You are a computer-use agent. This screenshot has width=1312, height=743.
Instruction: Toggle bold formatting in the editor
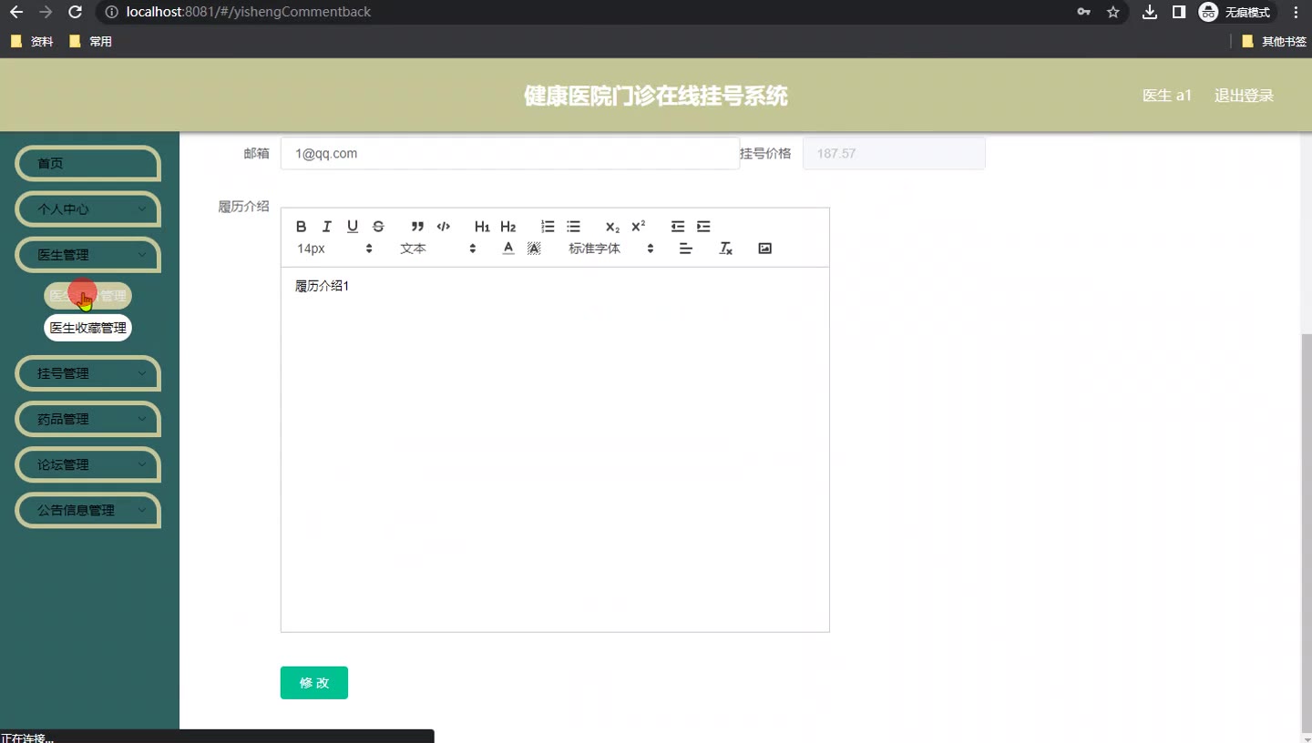point(302,227)
